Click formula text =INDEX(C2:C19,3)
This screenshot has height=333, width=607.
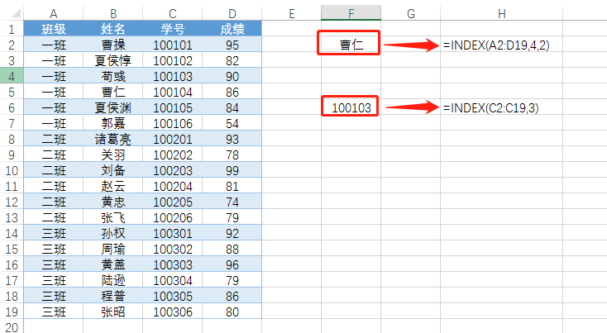pos(491,108)
